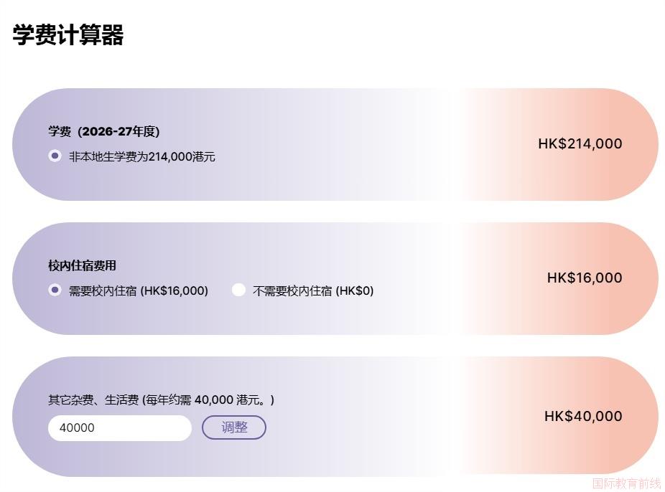The height and width of the screenshot is (492, 665).
Task: Click the HK$40,000 living expenses total
Action: coord(582,416)
